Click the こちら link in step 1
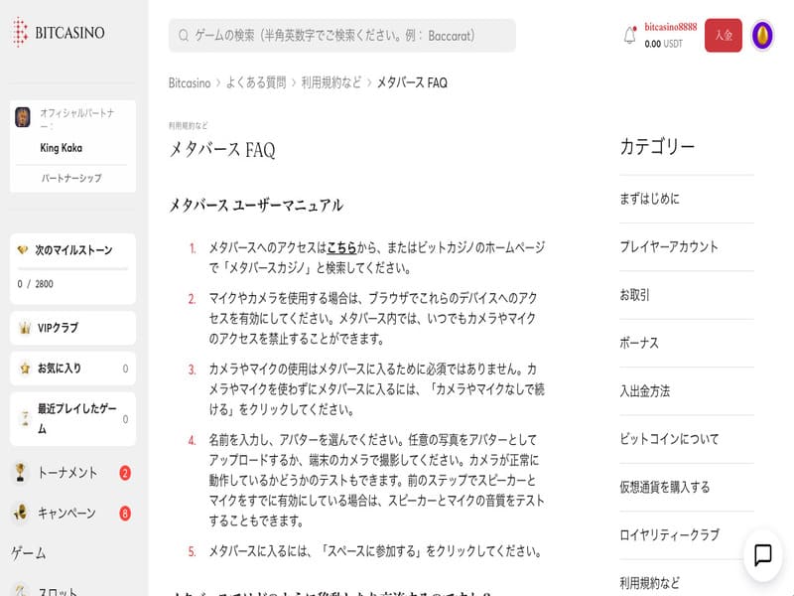The width and height of the screenshot is (794, 596). pos(341,247)
